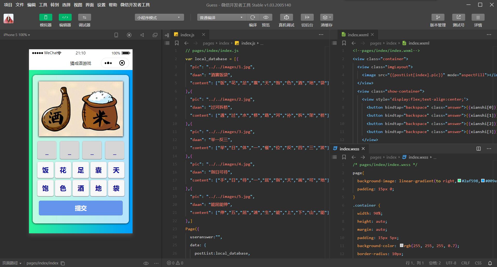The height and width of the screenshot is (267, 497).
Task: Click the real-device debug (真机调试) icon
Action: coord(286,17)
